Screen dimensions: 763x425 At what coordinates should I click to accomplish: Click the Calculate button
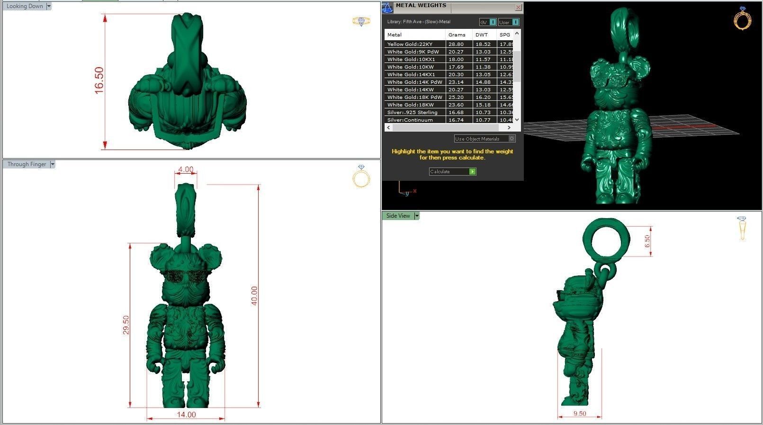tap(452, 172)
